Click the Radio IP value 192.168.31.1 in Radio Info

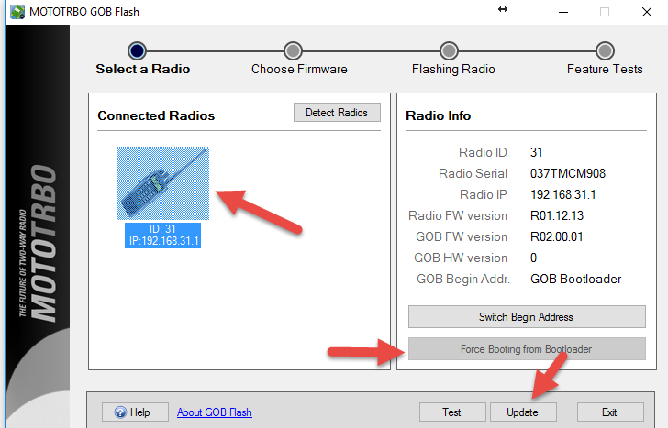(x=562, y=195)
